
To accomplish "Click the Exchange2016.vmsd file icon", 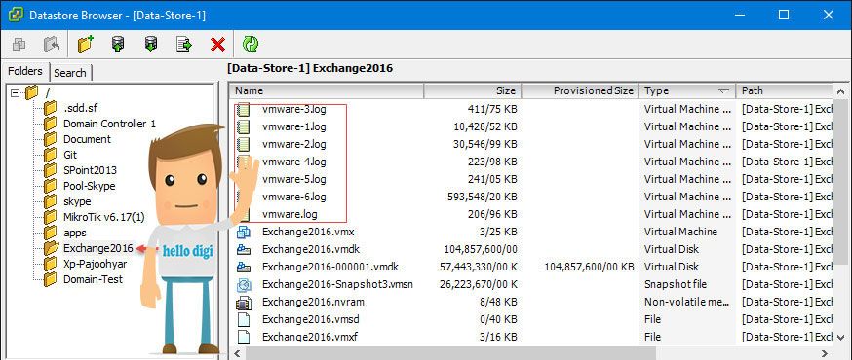I will [244, 319].
